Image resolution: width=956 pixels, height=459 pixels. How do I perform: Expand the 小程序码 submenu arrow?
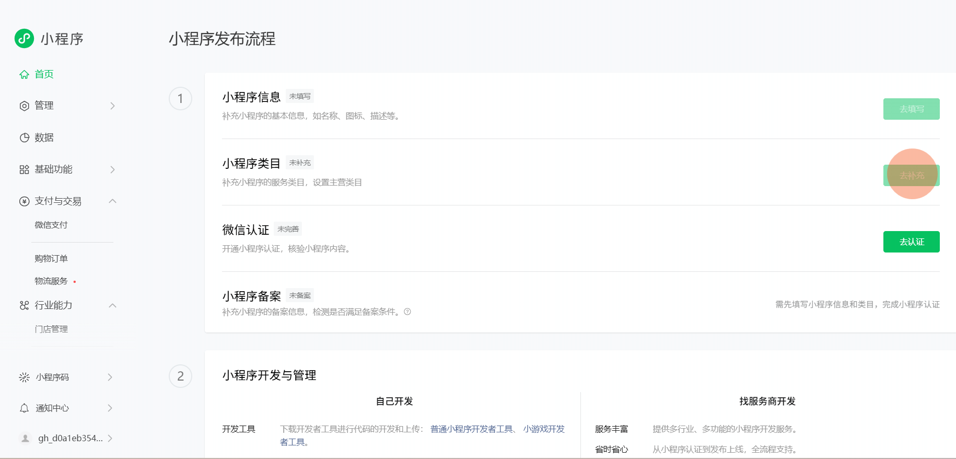tap(110, 377)
